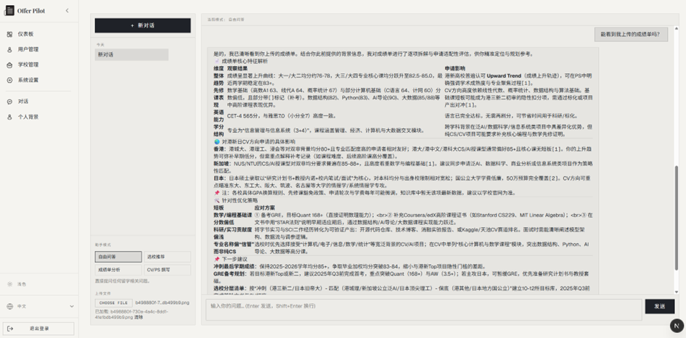Viewport: 686px width, 338px height.
Task: Click the 当前模式：自由问答 label
Action: click(226, 20)
